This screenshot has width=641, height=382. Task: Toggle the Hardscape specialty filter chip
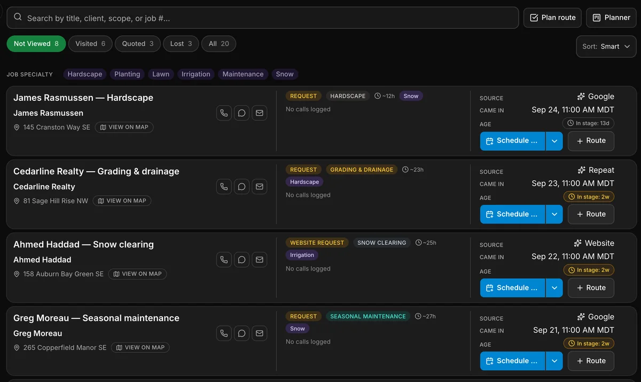85,74
